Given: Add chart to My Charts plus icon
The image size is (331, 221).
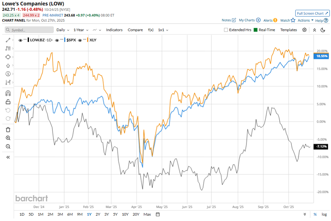Looking at the screenshot, I should [258, 20].
